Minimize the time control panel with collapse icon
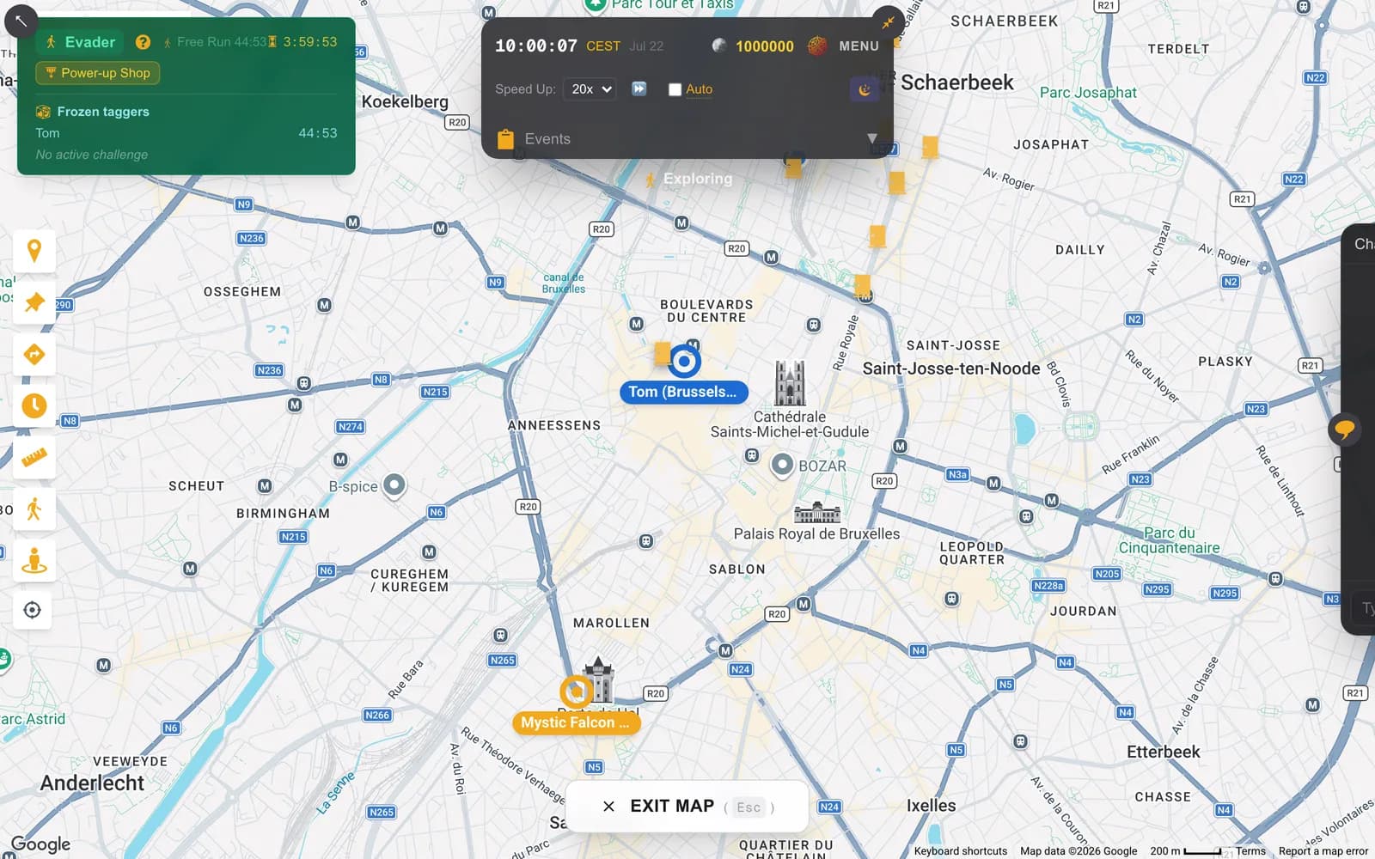This screenshot has height=859, width=1375. (x=888, y=22)
